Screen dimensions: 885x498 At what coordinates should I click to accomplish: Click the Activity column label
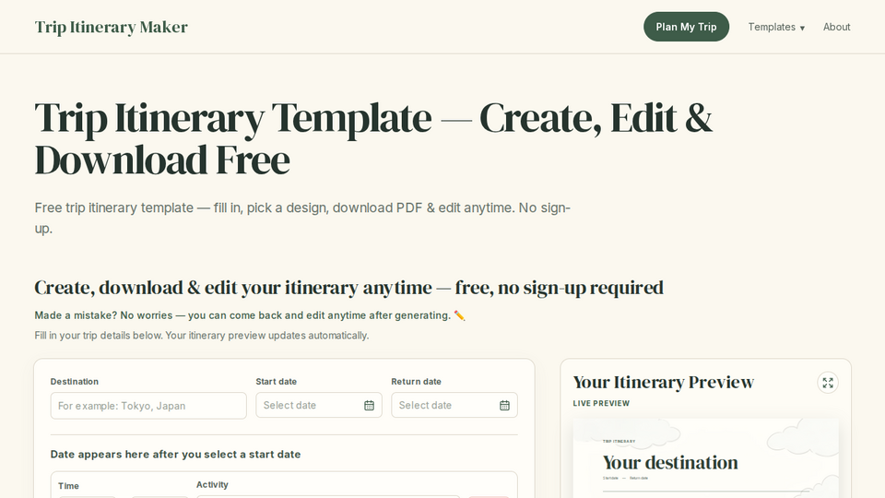(x=212, y=484)
